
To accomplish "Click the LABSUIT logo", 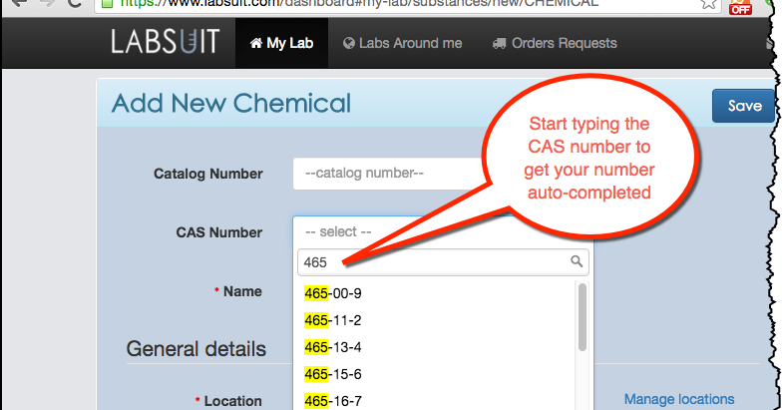I will (x=166, y=42).
